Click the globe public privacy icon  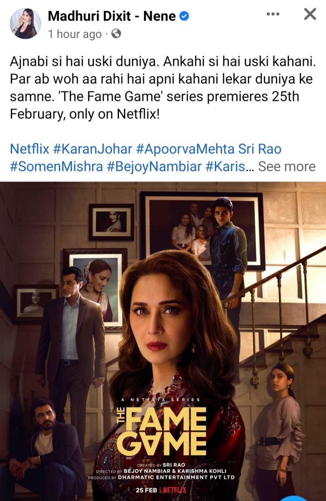tap(116, 34)
